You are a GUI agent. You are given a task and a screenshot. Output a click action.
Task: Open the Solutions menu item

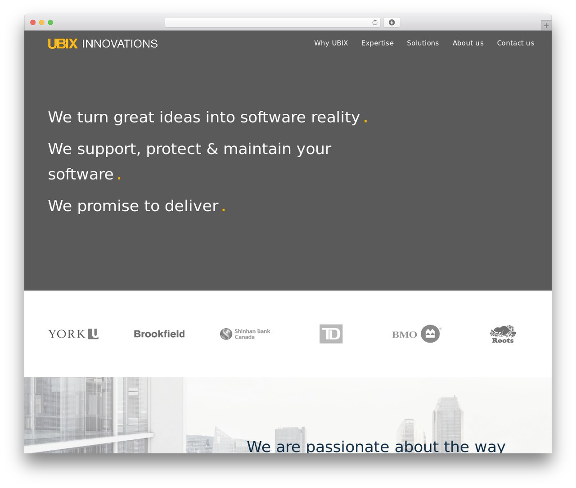pos(423,43)
